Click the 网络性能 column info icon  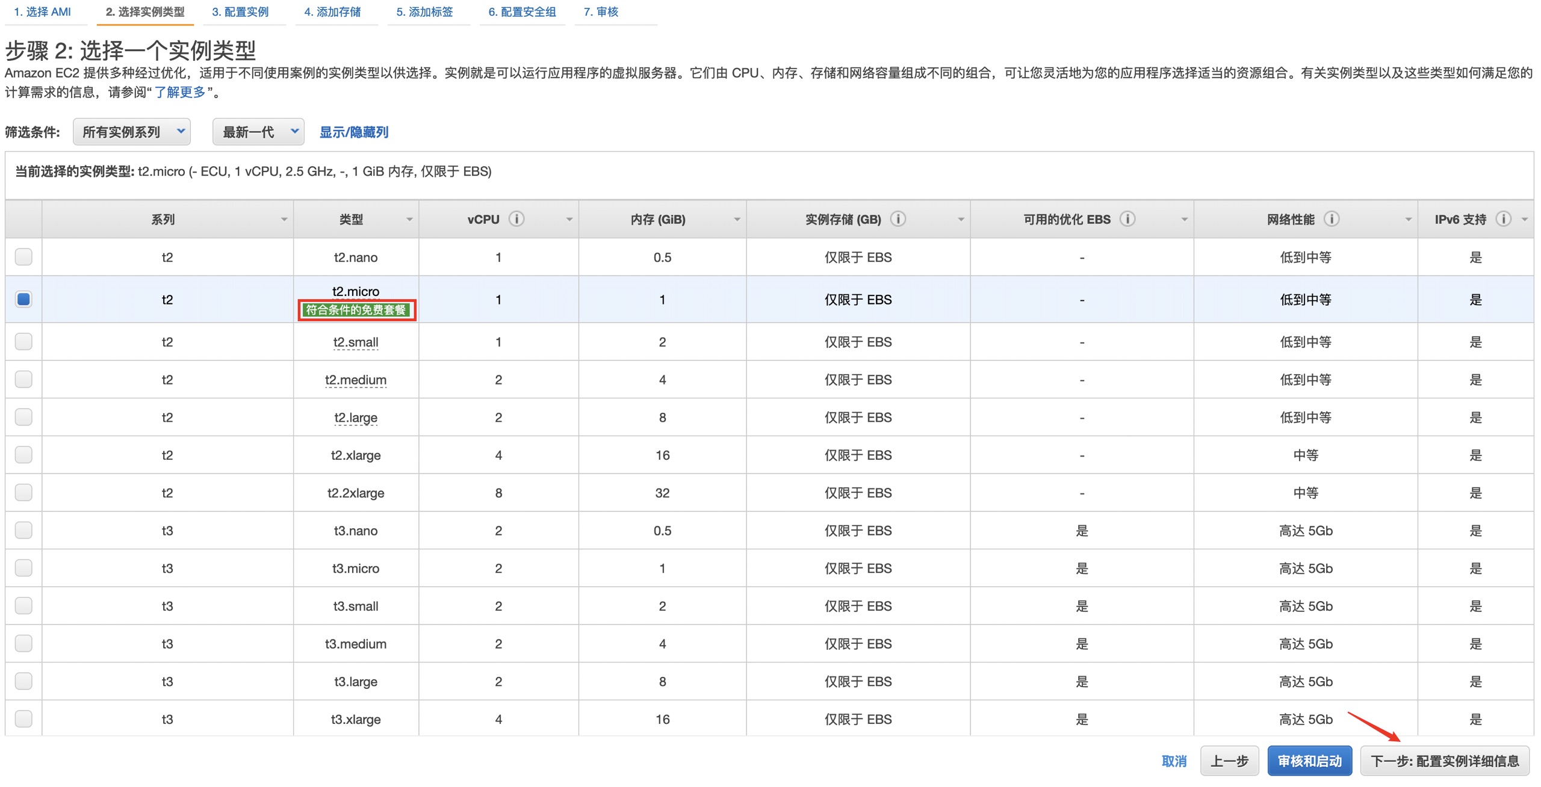tap(1331, 219)
